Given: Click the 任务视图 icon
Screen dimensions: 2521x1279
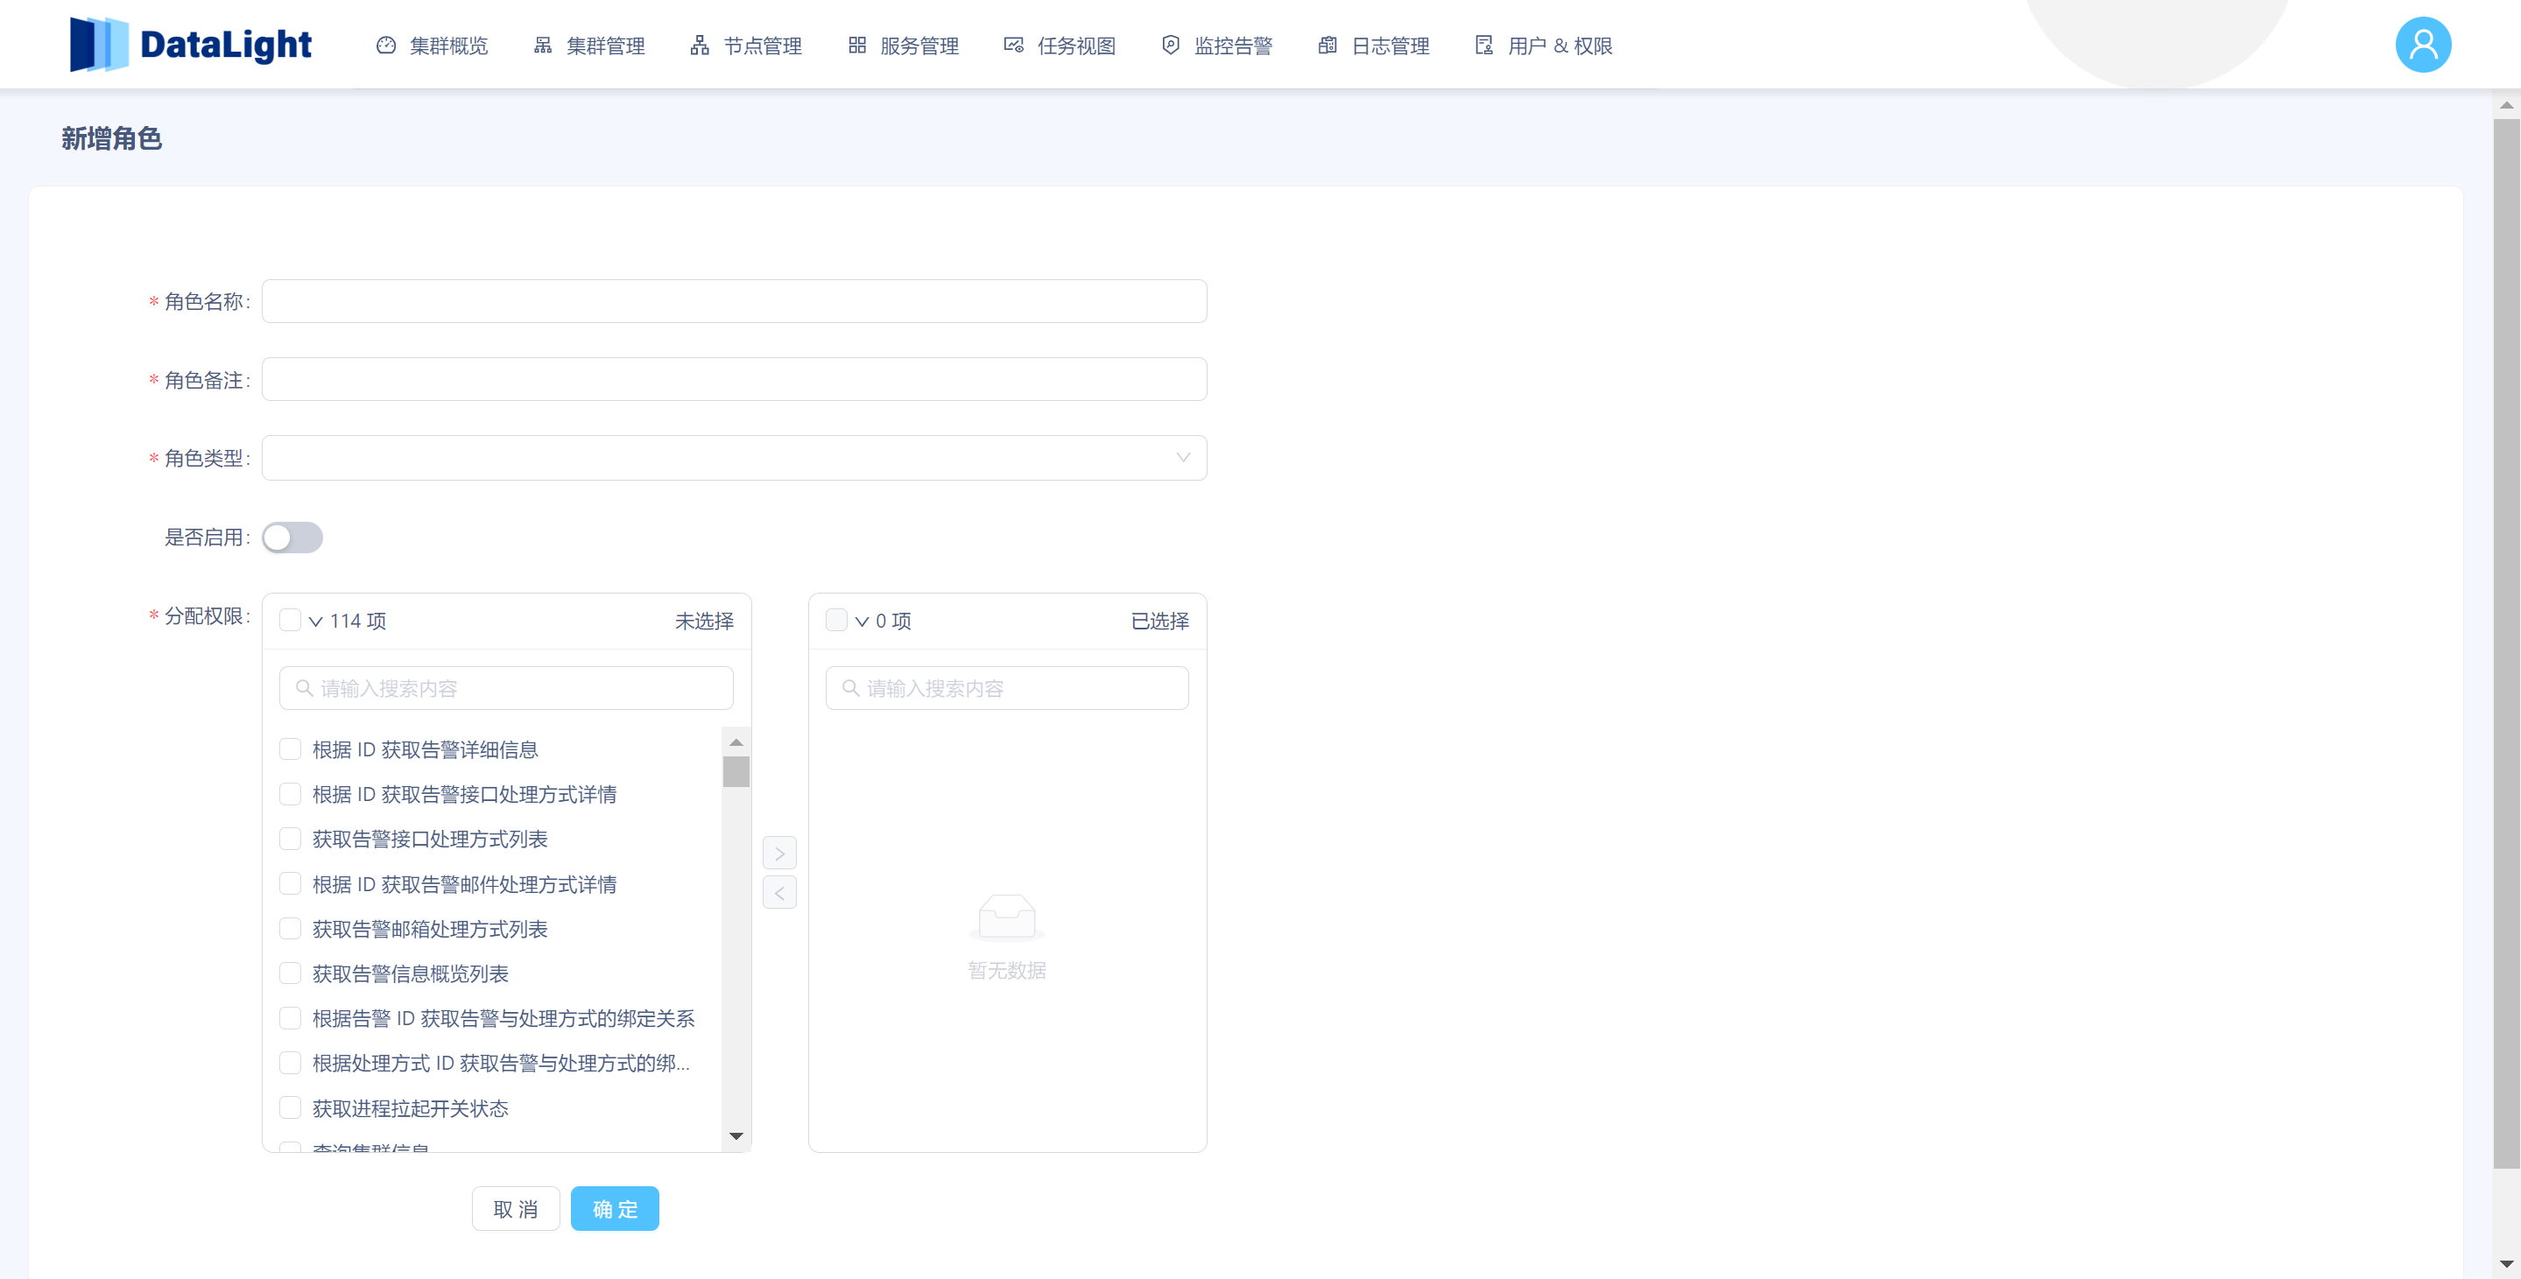Looking at the screenshot, I should point(1014,45).
